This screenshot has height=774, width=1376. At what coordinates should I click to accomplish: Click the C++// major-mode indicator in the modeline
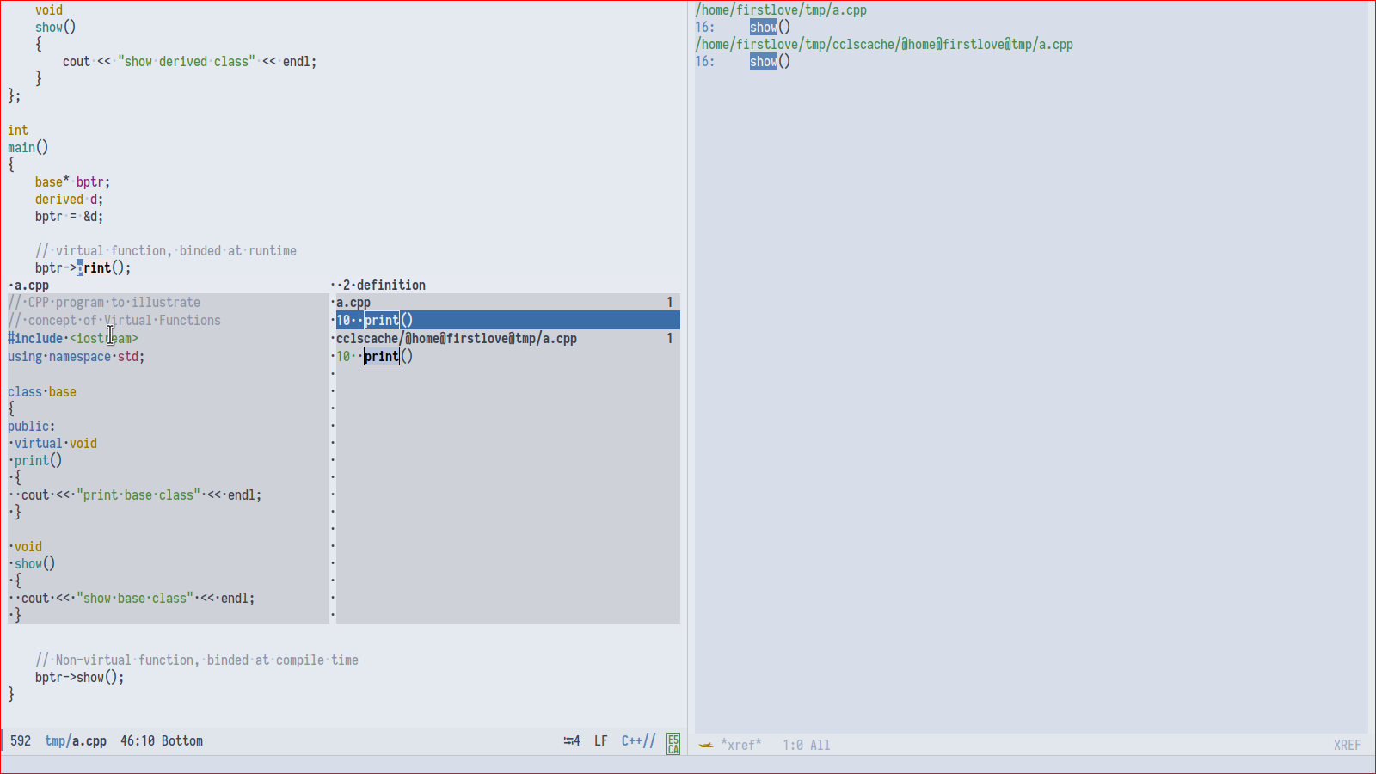(637, 740)
